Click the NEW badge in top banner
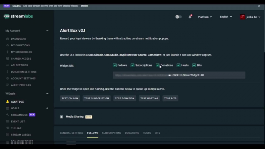This screenshot has width=265, height=149. click(x=6, y=6)
